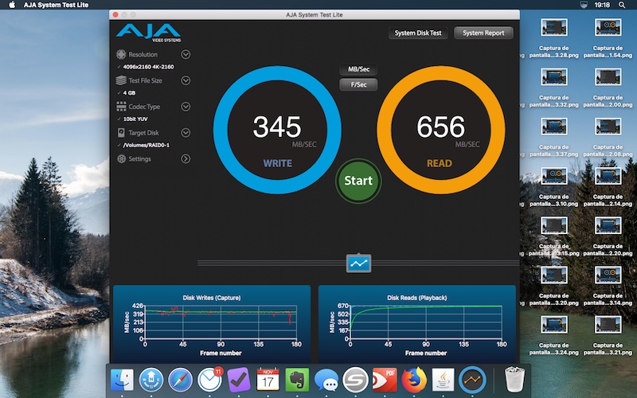Open the Java coffee cup icon in Dock
This screenshot has width=637, height=398.
tap(443, 380)
